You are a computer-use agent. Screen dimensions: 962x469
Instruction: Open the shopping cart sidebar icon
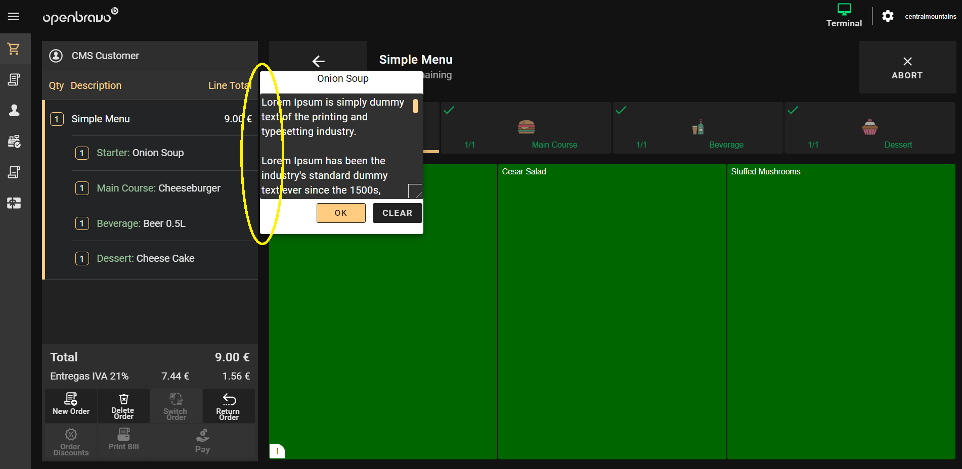(14, 49)
